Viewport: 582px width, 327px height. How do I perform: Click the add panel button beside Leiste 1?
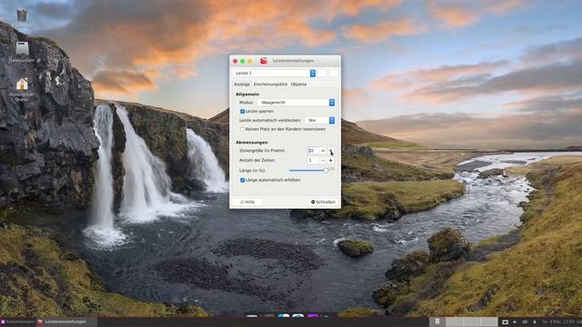[322, 73]
